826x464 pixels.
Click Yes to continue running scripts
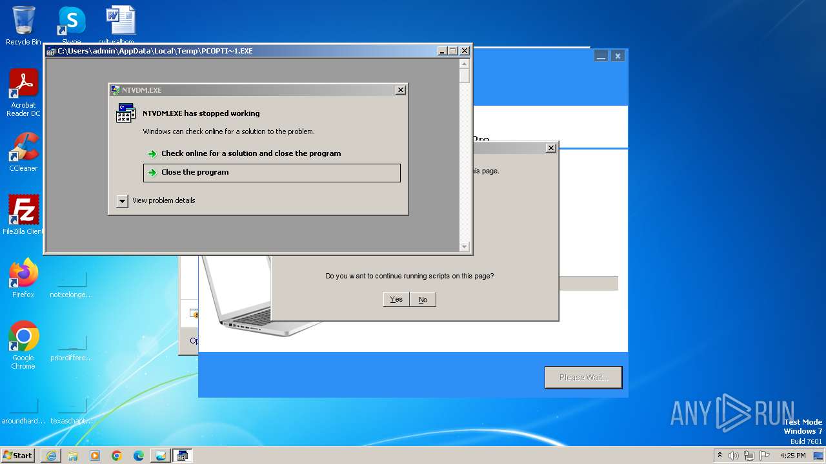[396, 299]
